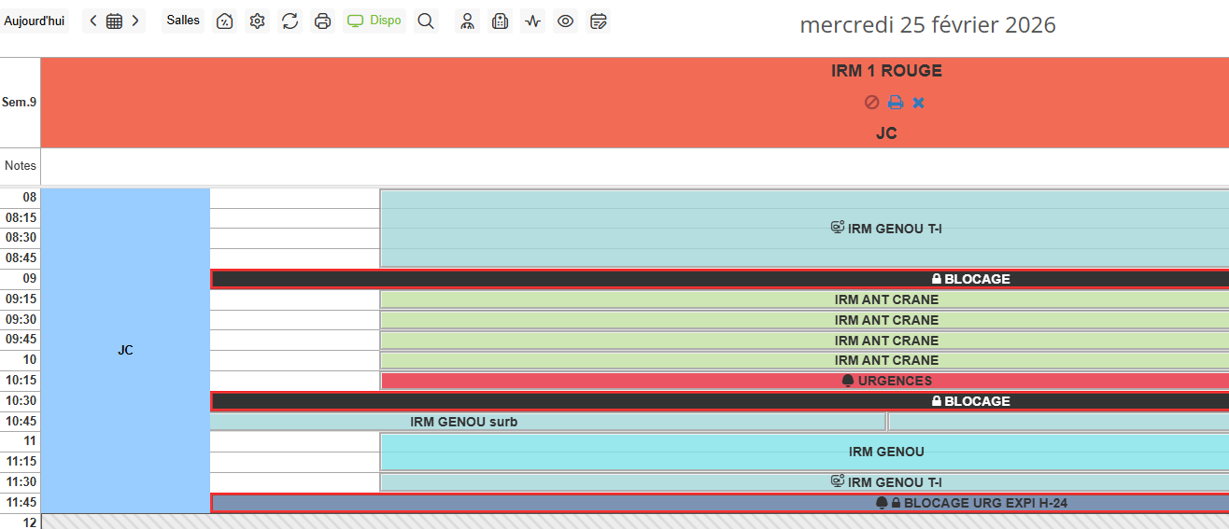Click the blue printer icon in IRM 1 ROUGE header
The width and height of the screenshot is (1229, 529).
coord(896,103)
